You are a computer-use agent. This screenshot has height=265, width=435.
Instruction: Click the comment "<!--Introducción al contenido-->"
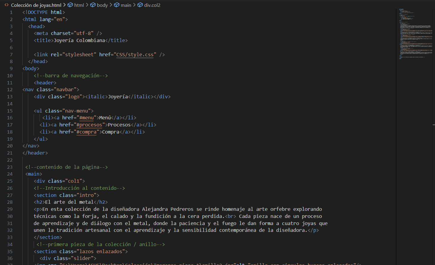[79, 188]
